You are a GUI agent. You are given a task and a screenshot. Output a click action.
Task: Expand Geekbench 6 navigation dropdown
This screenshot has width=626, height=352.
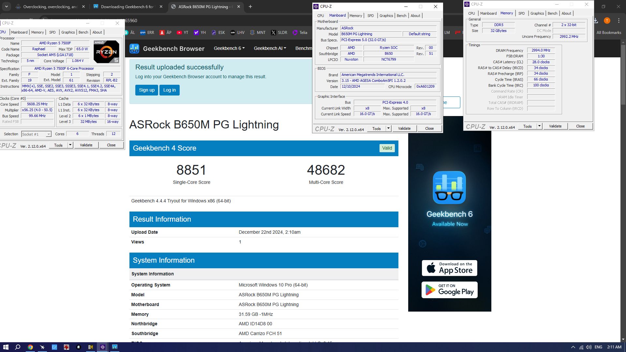[229, 48]
